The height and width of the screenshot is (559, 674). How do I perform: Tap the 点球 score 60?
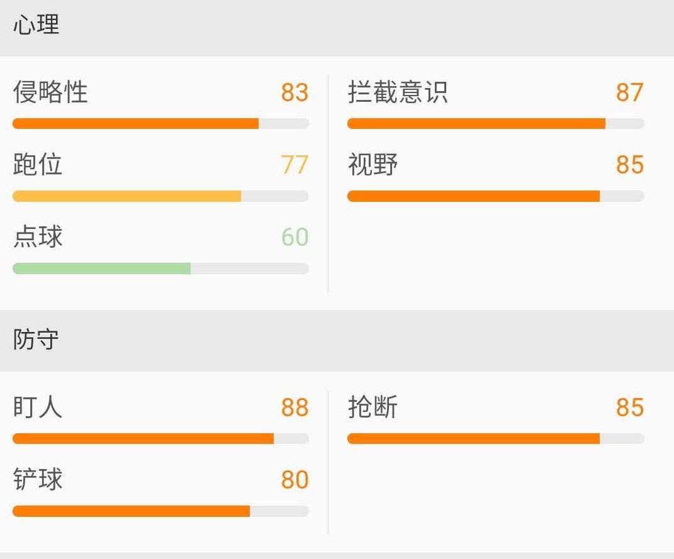(x=295, y=237)
